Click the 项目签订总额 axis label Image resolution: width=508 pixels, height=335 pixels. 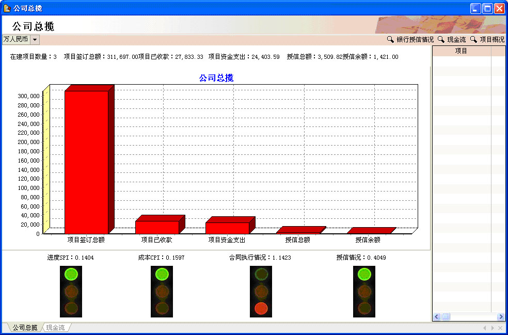[x=86, y=240]
